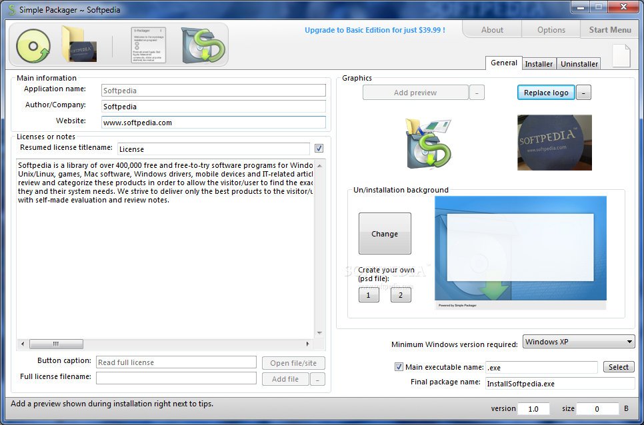Open the Softpedia folder icon in toolbar
The width and height of the screenshot is (644, 425).
point(79,45)
